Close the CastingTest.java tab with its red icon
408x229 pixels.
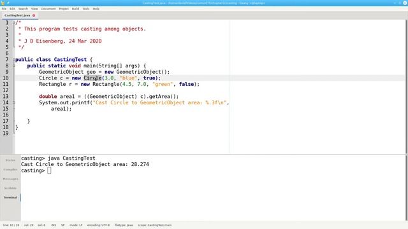click(x=34, y=15)
